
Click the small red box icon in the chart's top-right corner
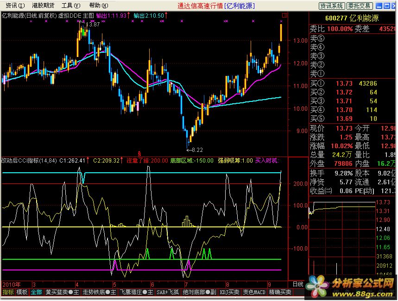[x=284, y=15]
